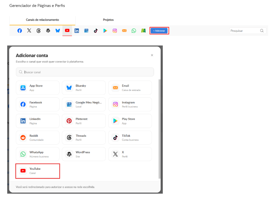Click the + Adicionar button
This screenshot has height=199, width=273.
click(x=159, y=31)
